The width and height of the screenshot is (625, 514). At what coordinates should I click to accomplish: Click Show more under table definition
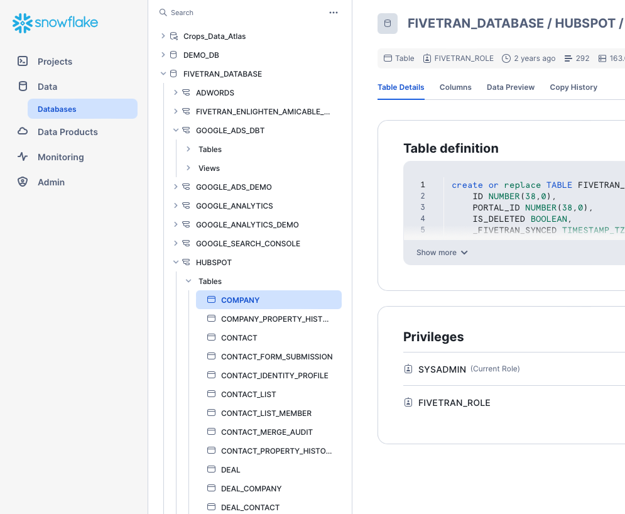[442, 253]
